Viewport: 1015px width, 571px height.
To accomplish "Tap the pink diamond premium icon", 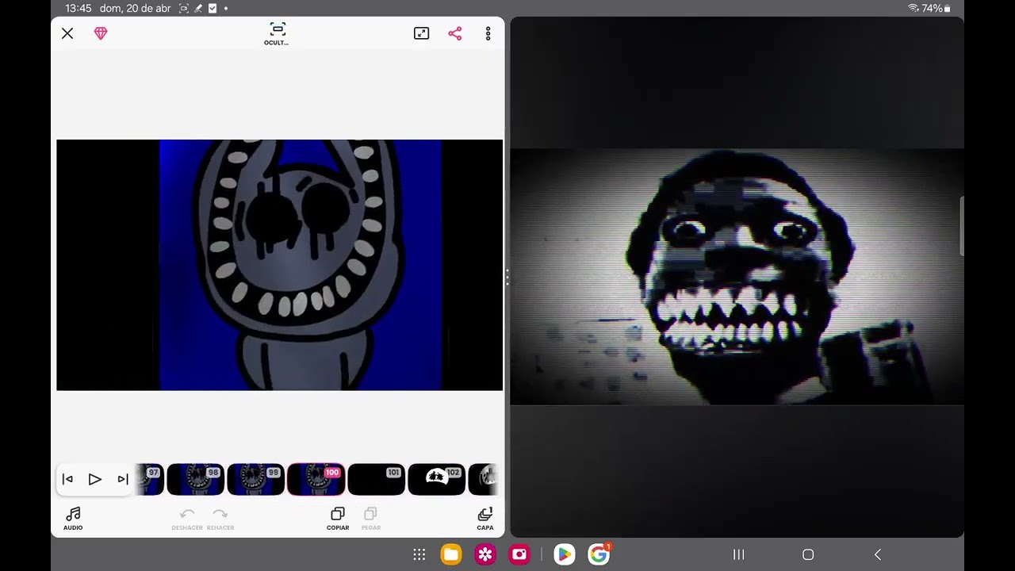I will coord(101,33).
